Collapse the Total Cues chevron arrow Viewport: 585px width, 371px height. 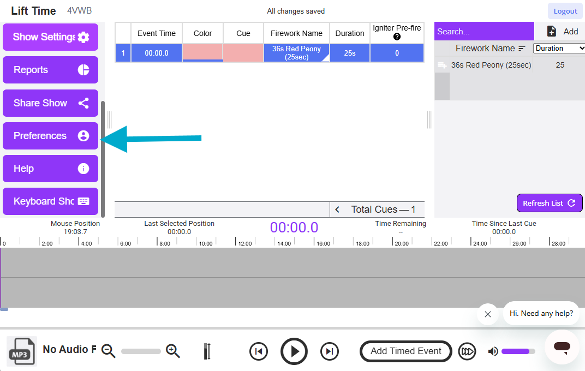337,210
